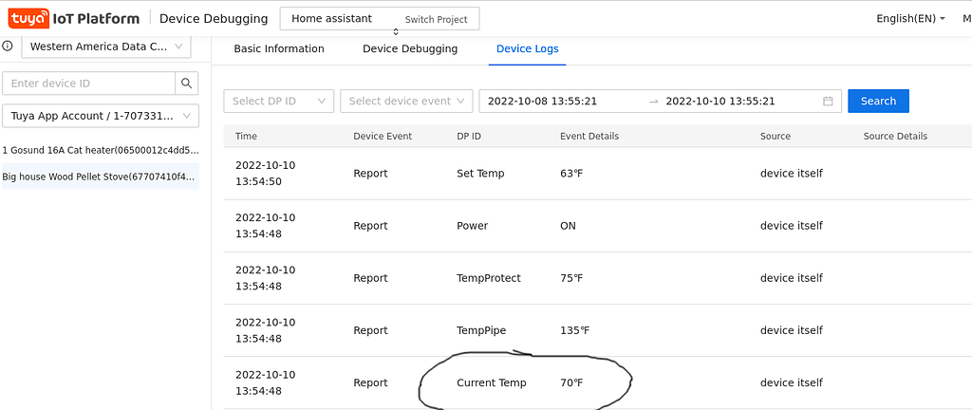Click the ON event details value
972x410 pixels.
(x=568, y=226)
